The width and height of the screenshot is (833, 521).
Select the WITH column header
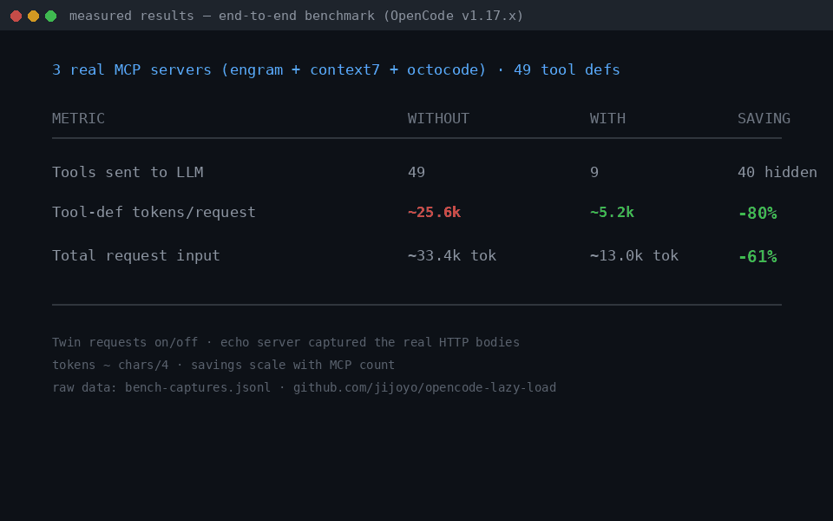click(607, 118)
